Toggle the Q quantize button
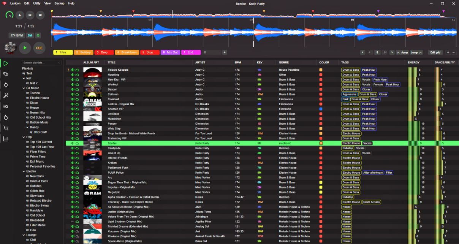459x244 pixels. tap(38, 35)
